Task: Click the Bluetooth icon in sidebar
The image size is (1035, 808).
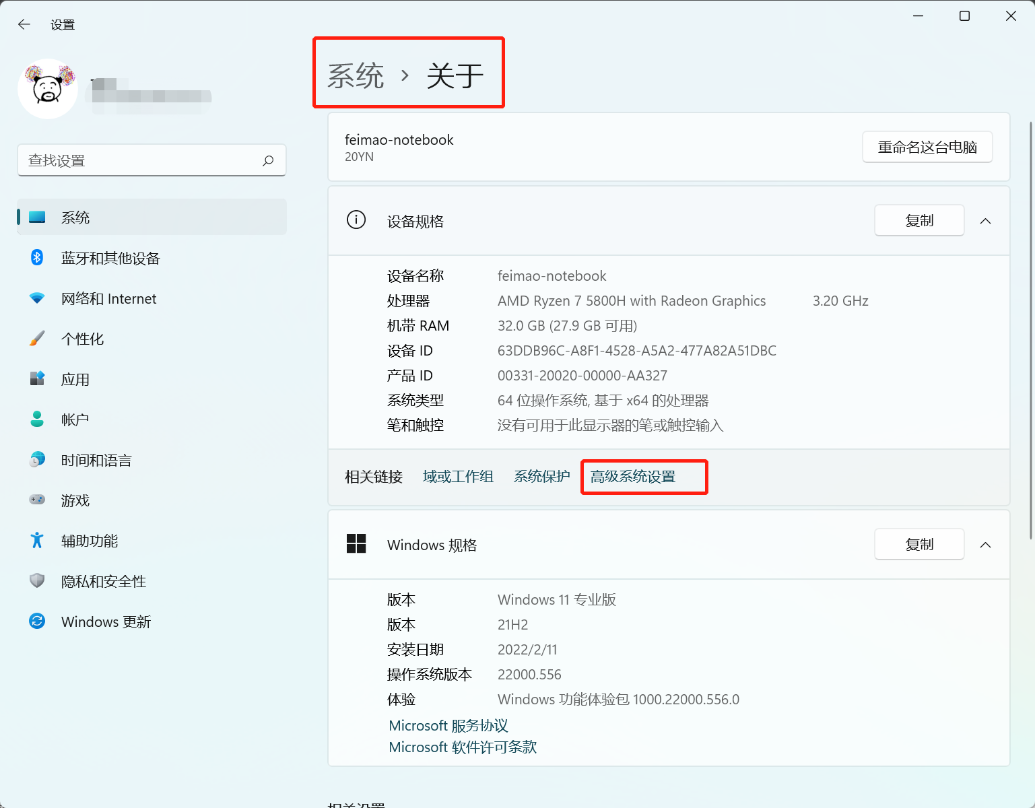Action: click(x=37, y=257)
